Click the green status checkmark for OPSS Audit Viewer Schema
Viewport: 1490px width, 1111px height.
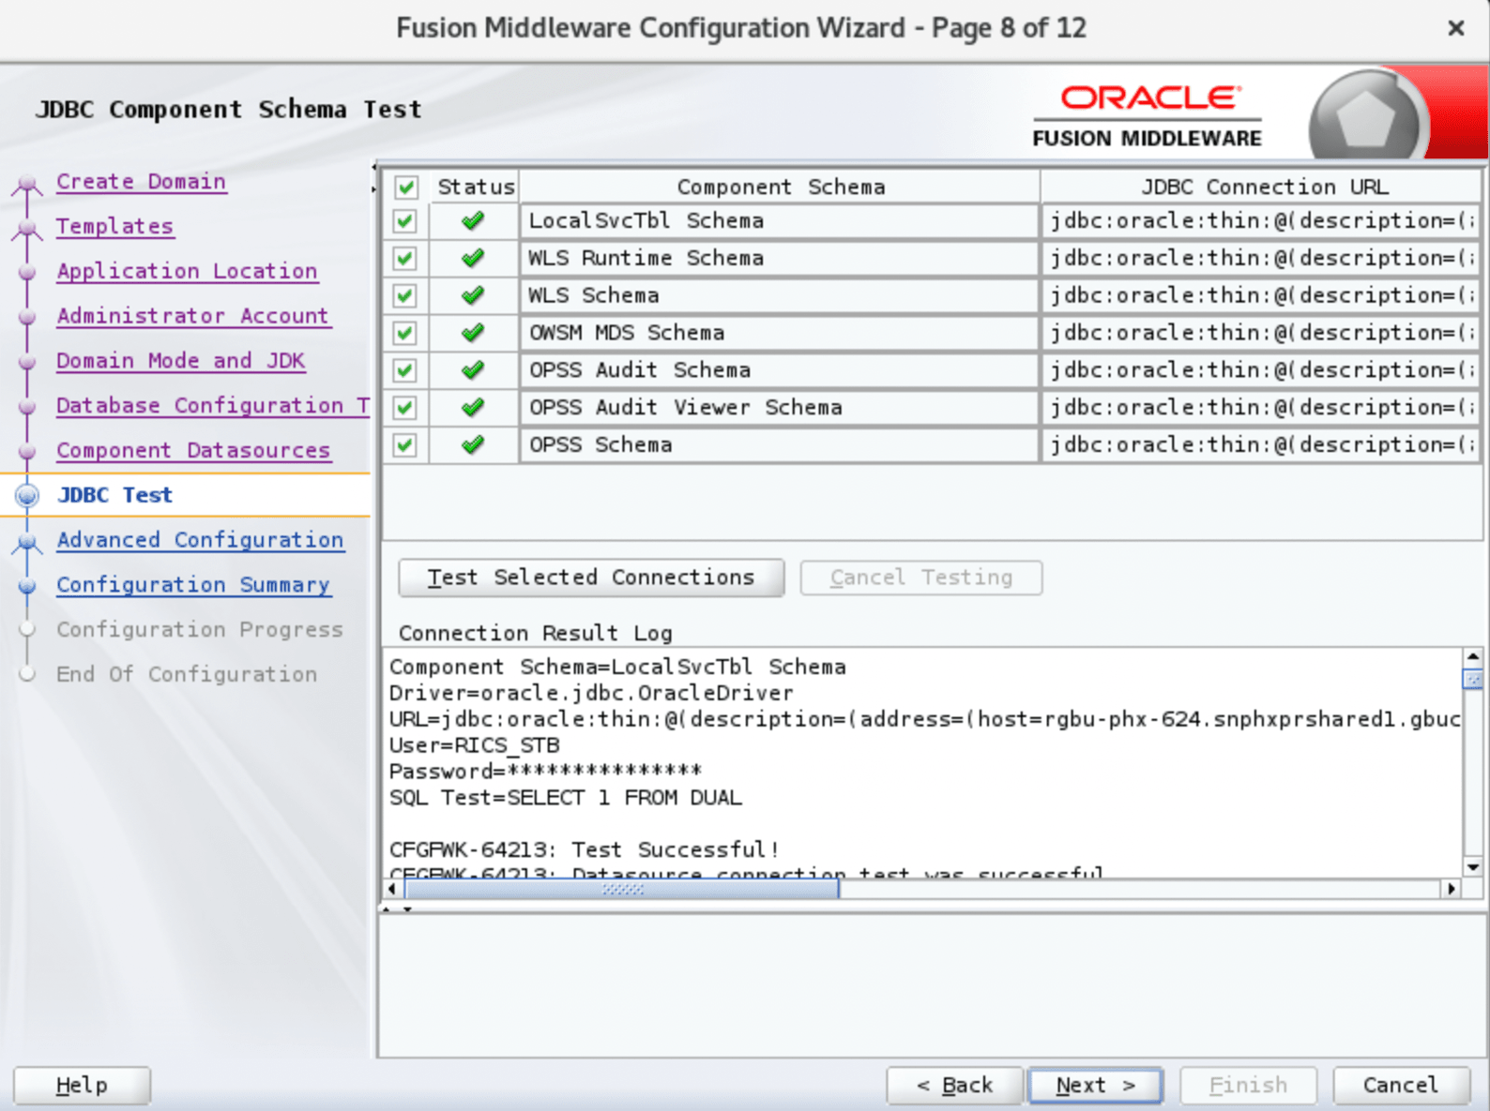point(473,408)
